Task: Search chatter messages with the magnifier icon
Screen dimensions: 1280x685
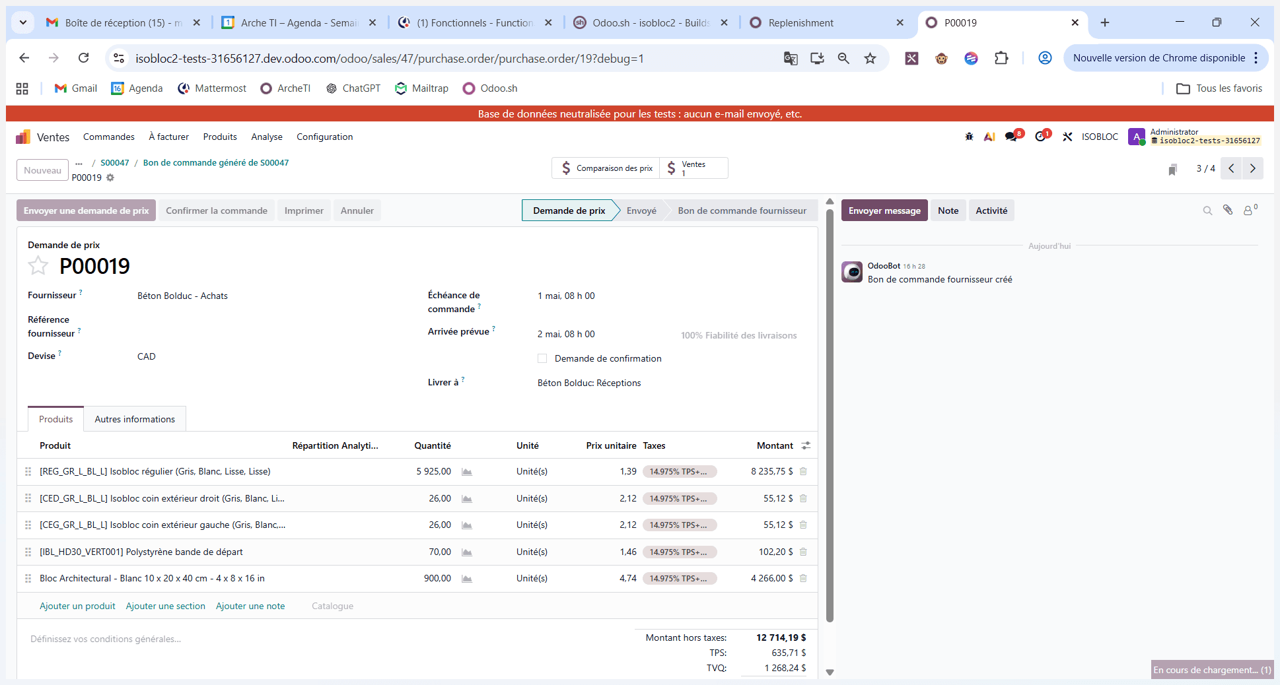Action: (x=1207, y=211)
